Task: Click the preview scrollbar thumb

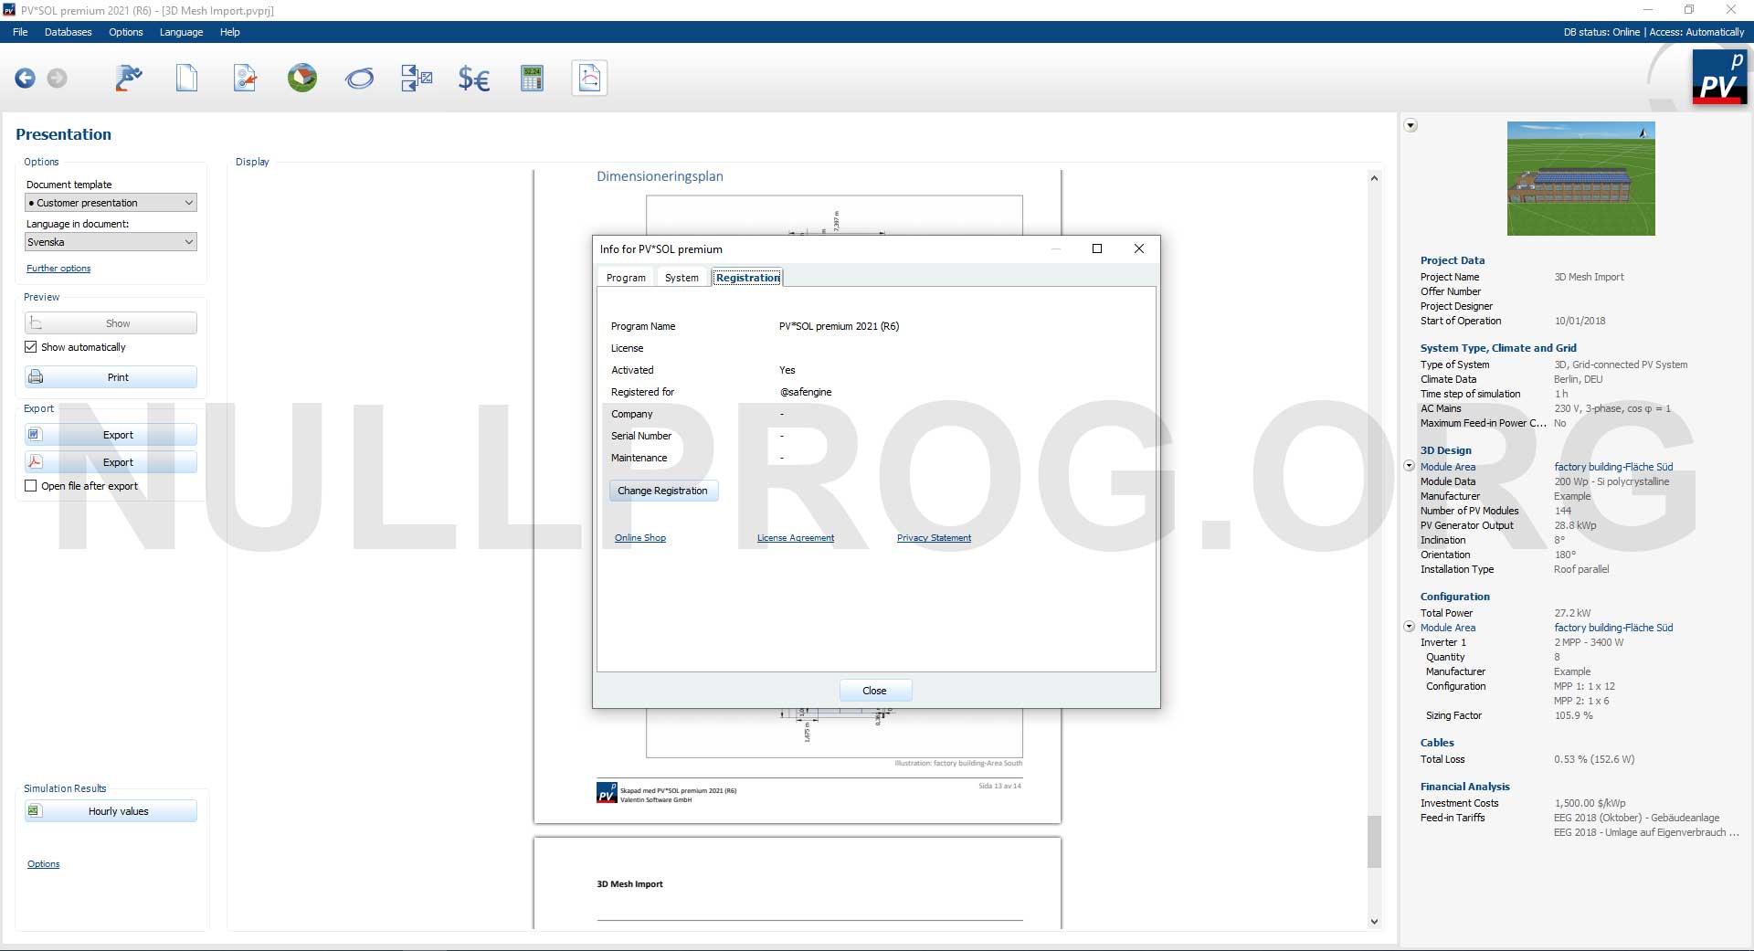Action: click(x=1374, y=841)
